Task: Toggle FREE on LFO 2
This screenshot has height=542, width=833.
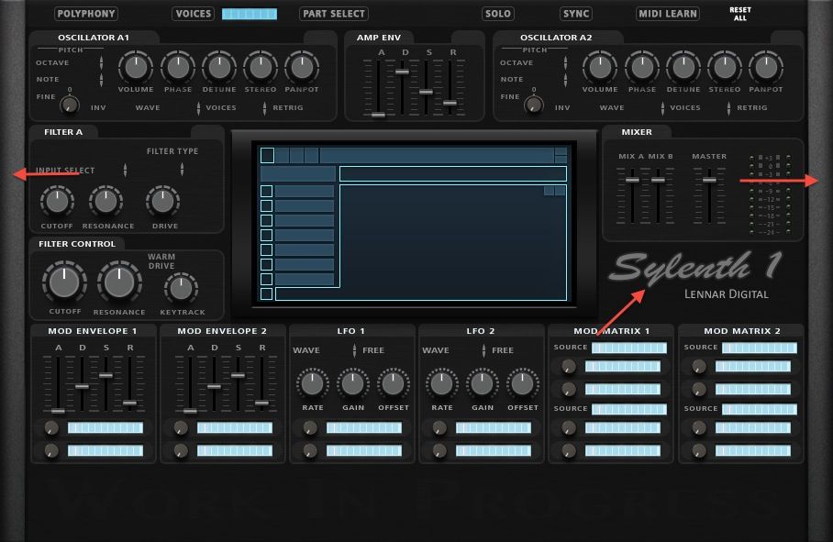Action: coord(503,350)
